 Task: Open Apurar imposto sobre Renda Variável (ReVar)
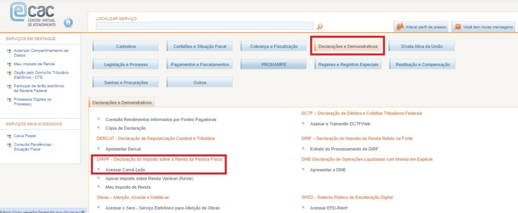click(149, 179)
